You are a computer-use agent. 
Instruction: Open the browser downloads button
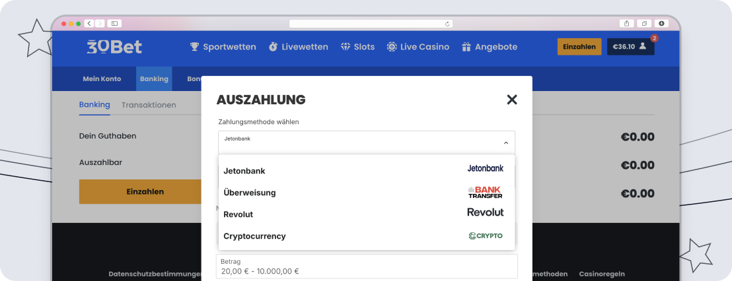point(661,23)
